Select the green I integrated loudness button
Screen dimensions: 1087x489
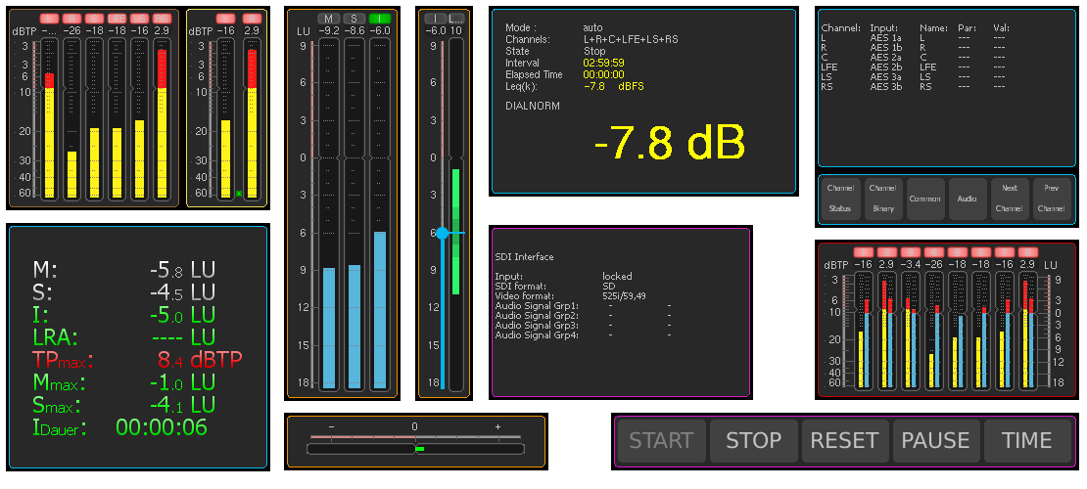pos(380,18)
